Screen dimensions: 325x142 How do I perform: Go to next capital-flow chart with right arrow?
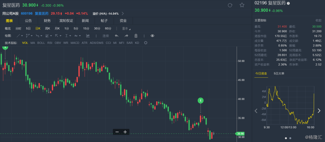[x=319, y=111]
